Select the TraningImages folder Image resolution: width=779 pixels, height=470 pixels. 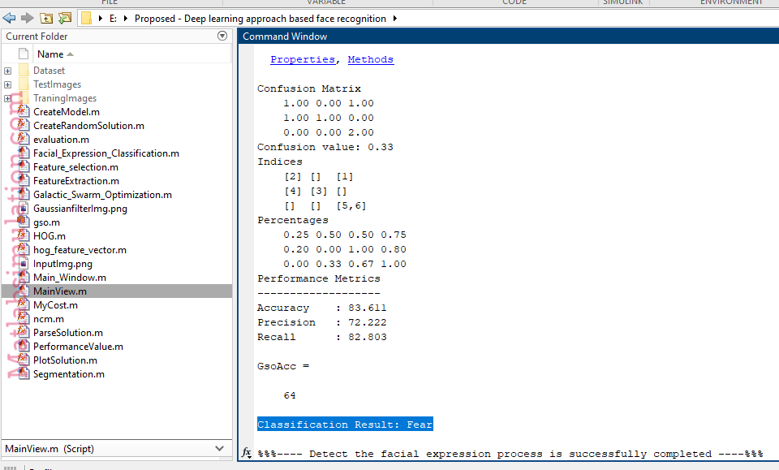click(65, 98)
